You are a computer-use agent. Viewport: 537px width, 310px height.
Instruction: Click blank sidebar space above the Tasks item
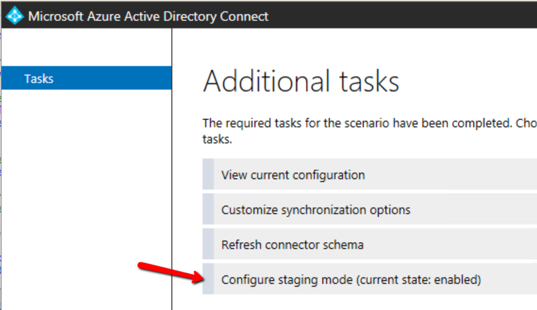(x=86, y=49)
